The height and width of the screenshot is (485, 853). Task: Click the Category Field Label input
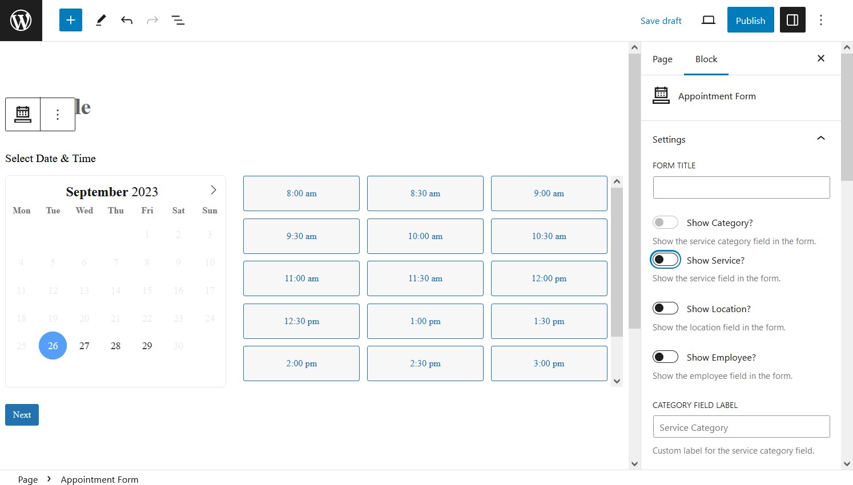[741, 427]
